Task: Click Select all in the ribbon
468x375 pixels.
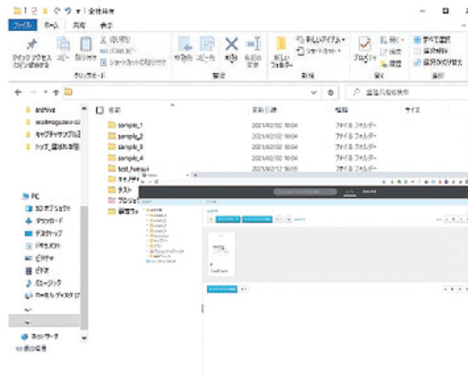Action: (431, 39)
